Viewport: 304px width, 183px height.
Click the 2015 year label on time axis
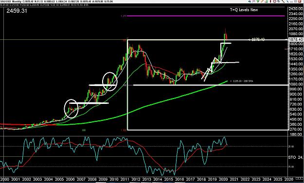point(169,179)
